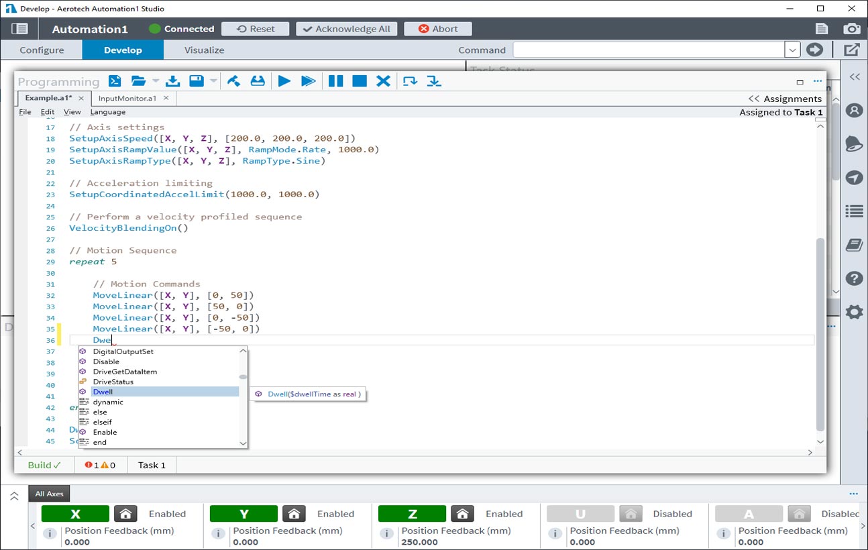Click the Stop program square icon
Image resolution: width=868 pixels, height=550 pixels.
[360, 81]
